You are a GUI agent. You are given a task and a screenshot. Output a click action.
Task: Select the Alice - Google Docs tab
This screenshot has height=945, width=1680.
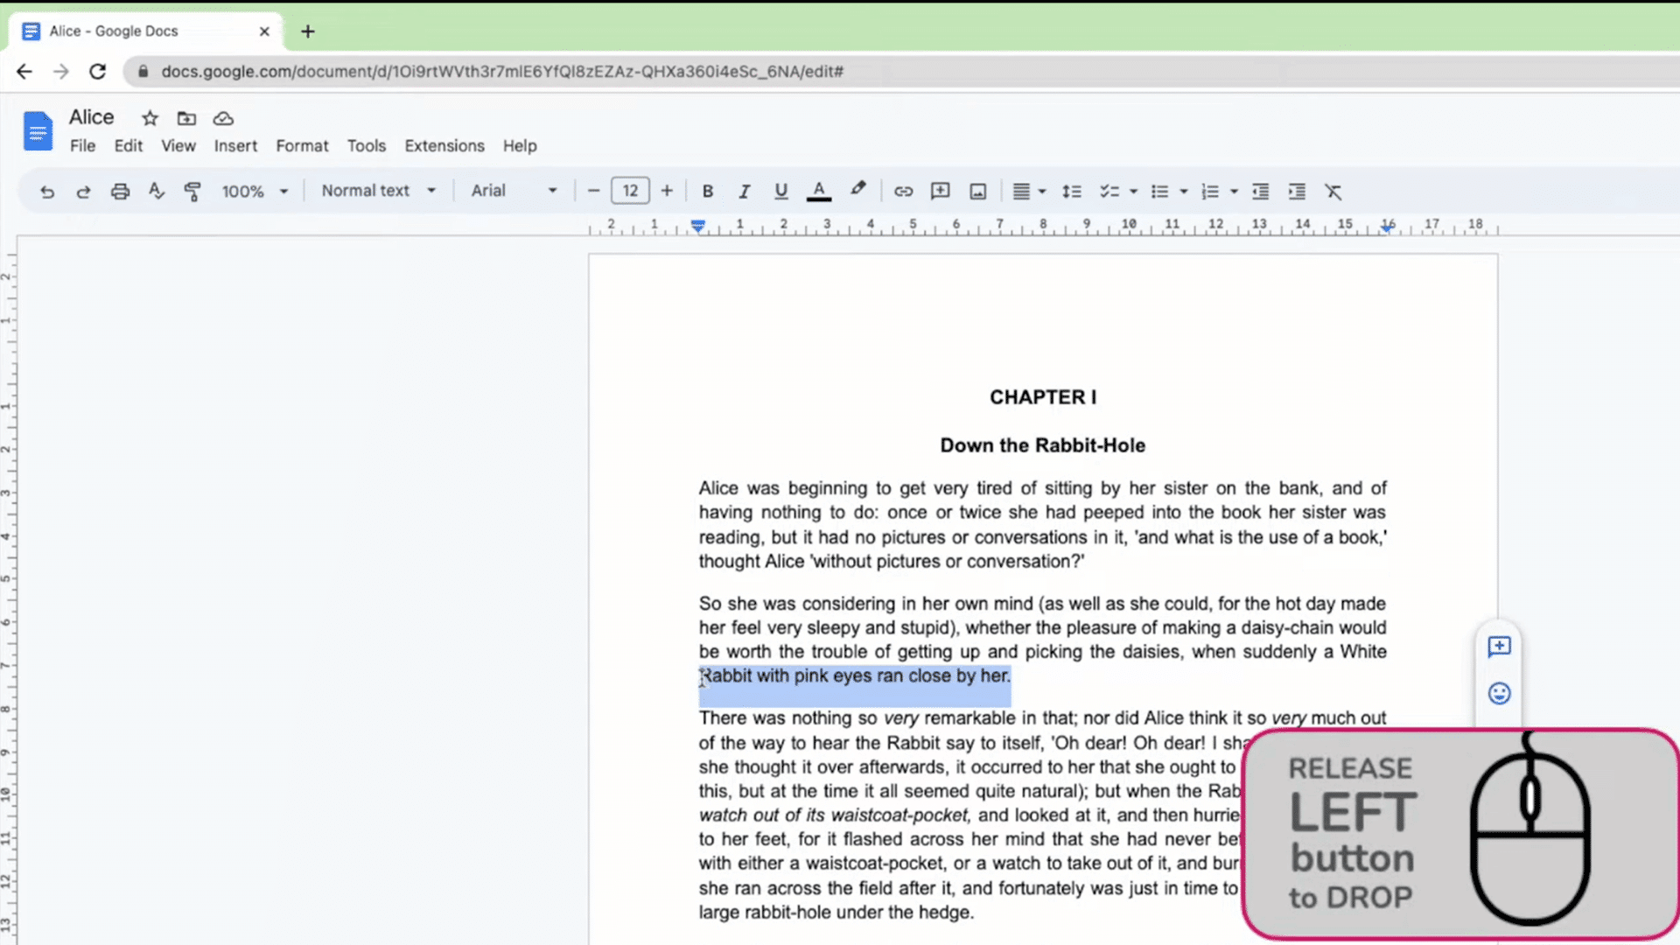pyautogui.click(x=144, y=31)
